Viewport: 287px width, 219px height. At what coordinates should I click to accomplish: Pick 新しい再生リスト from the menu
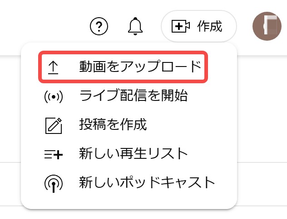[x=133, y=154]
